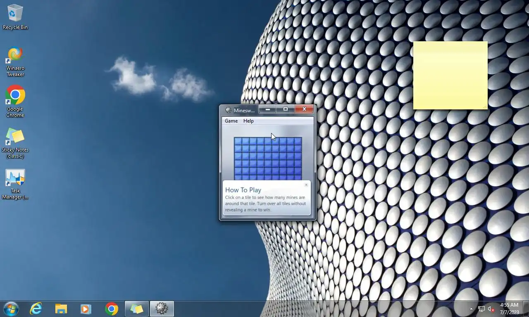529x317 pixels.
Task: Open the clock showing 4:55 AM
Action: [509, 309]
